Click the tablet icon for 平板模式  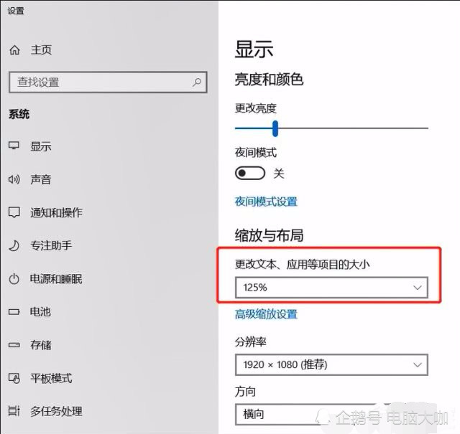tap(14, 378)
